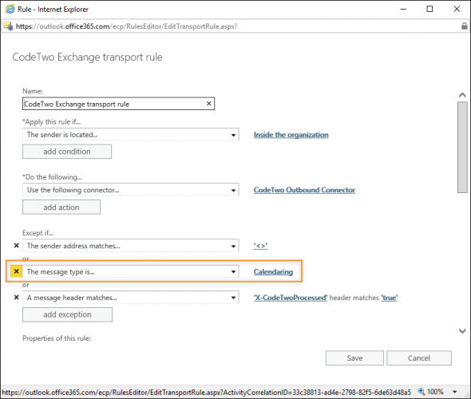Click the scroll up arrow of the form
The width and height of the screenshot is (471, 399).
[x=462, y=95]
